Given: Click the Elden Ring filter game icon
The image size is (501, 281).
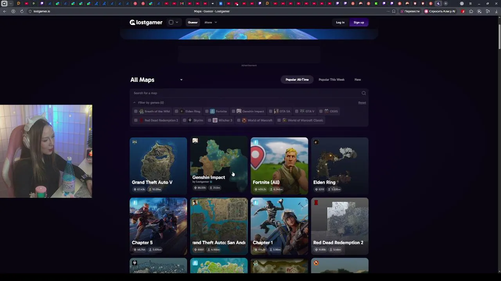Looking at the screenshot, I should tap(182, 111).
